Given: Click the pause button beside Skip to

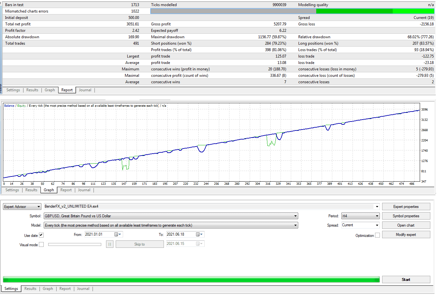Looking at the screenshot, I should click(110, 244).
